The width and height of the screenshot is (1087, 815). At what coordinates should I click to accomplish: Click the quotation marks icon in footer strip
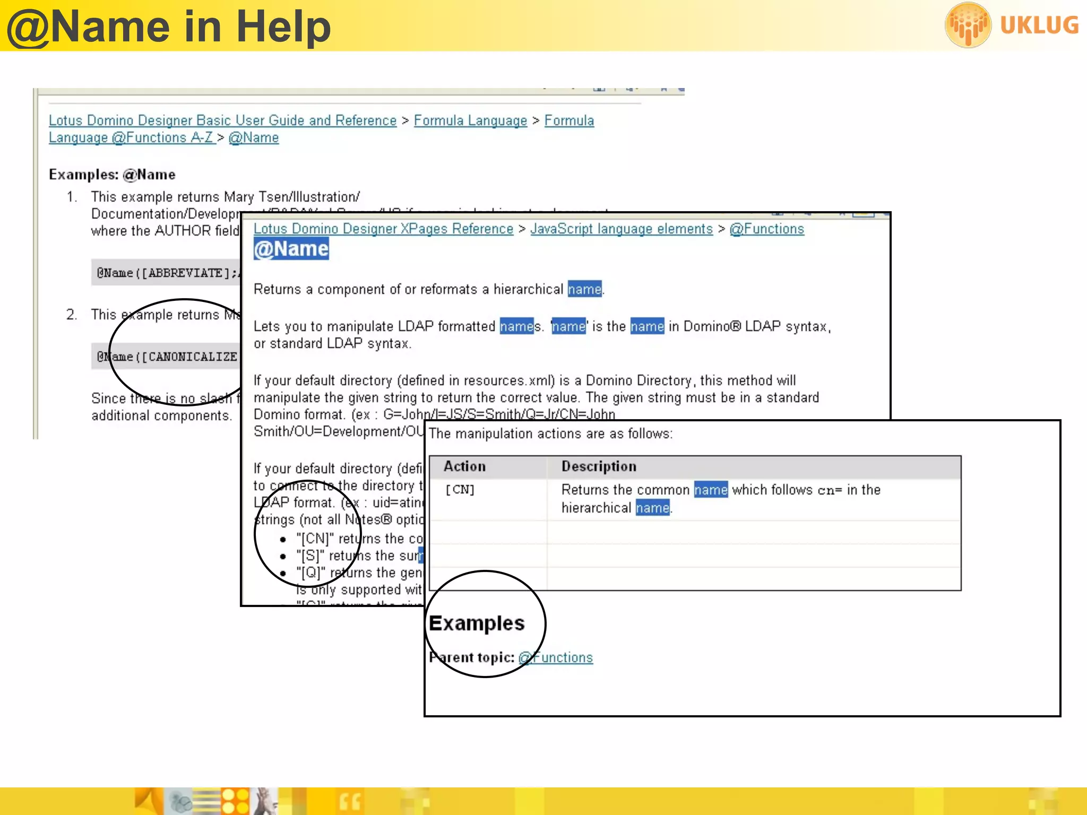349,802
